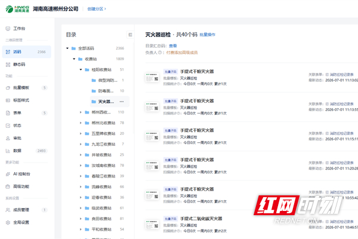Click the 批量操作 link
Viewport: 358px width, 239px height.
tap(207, 35)
